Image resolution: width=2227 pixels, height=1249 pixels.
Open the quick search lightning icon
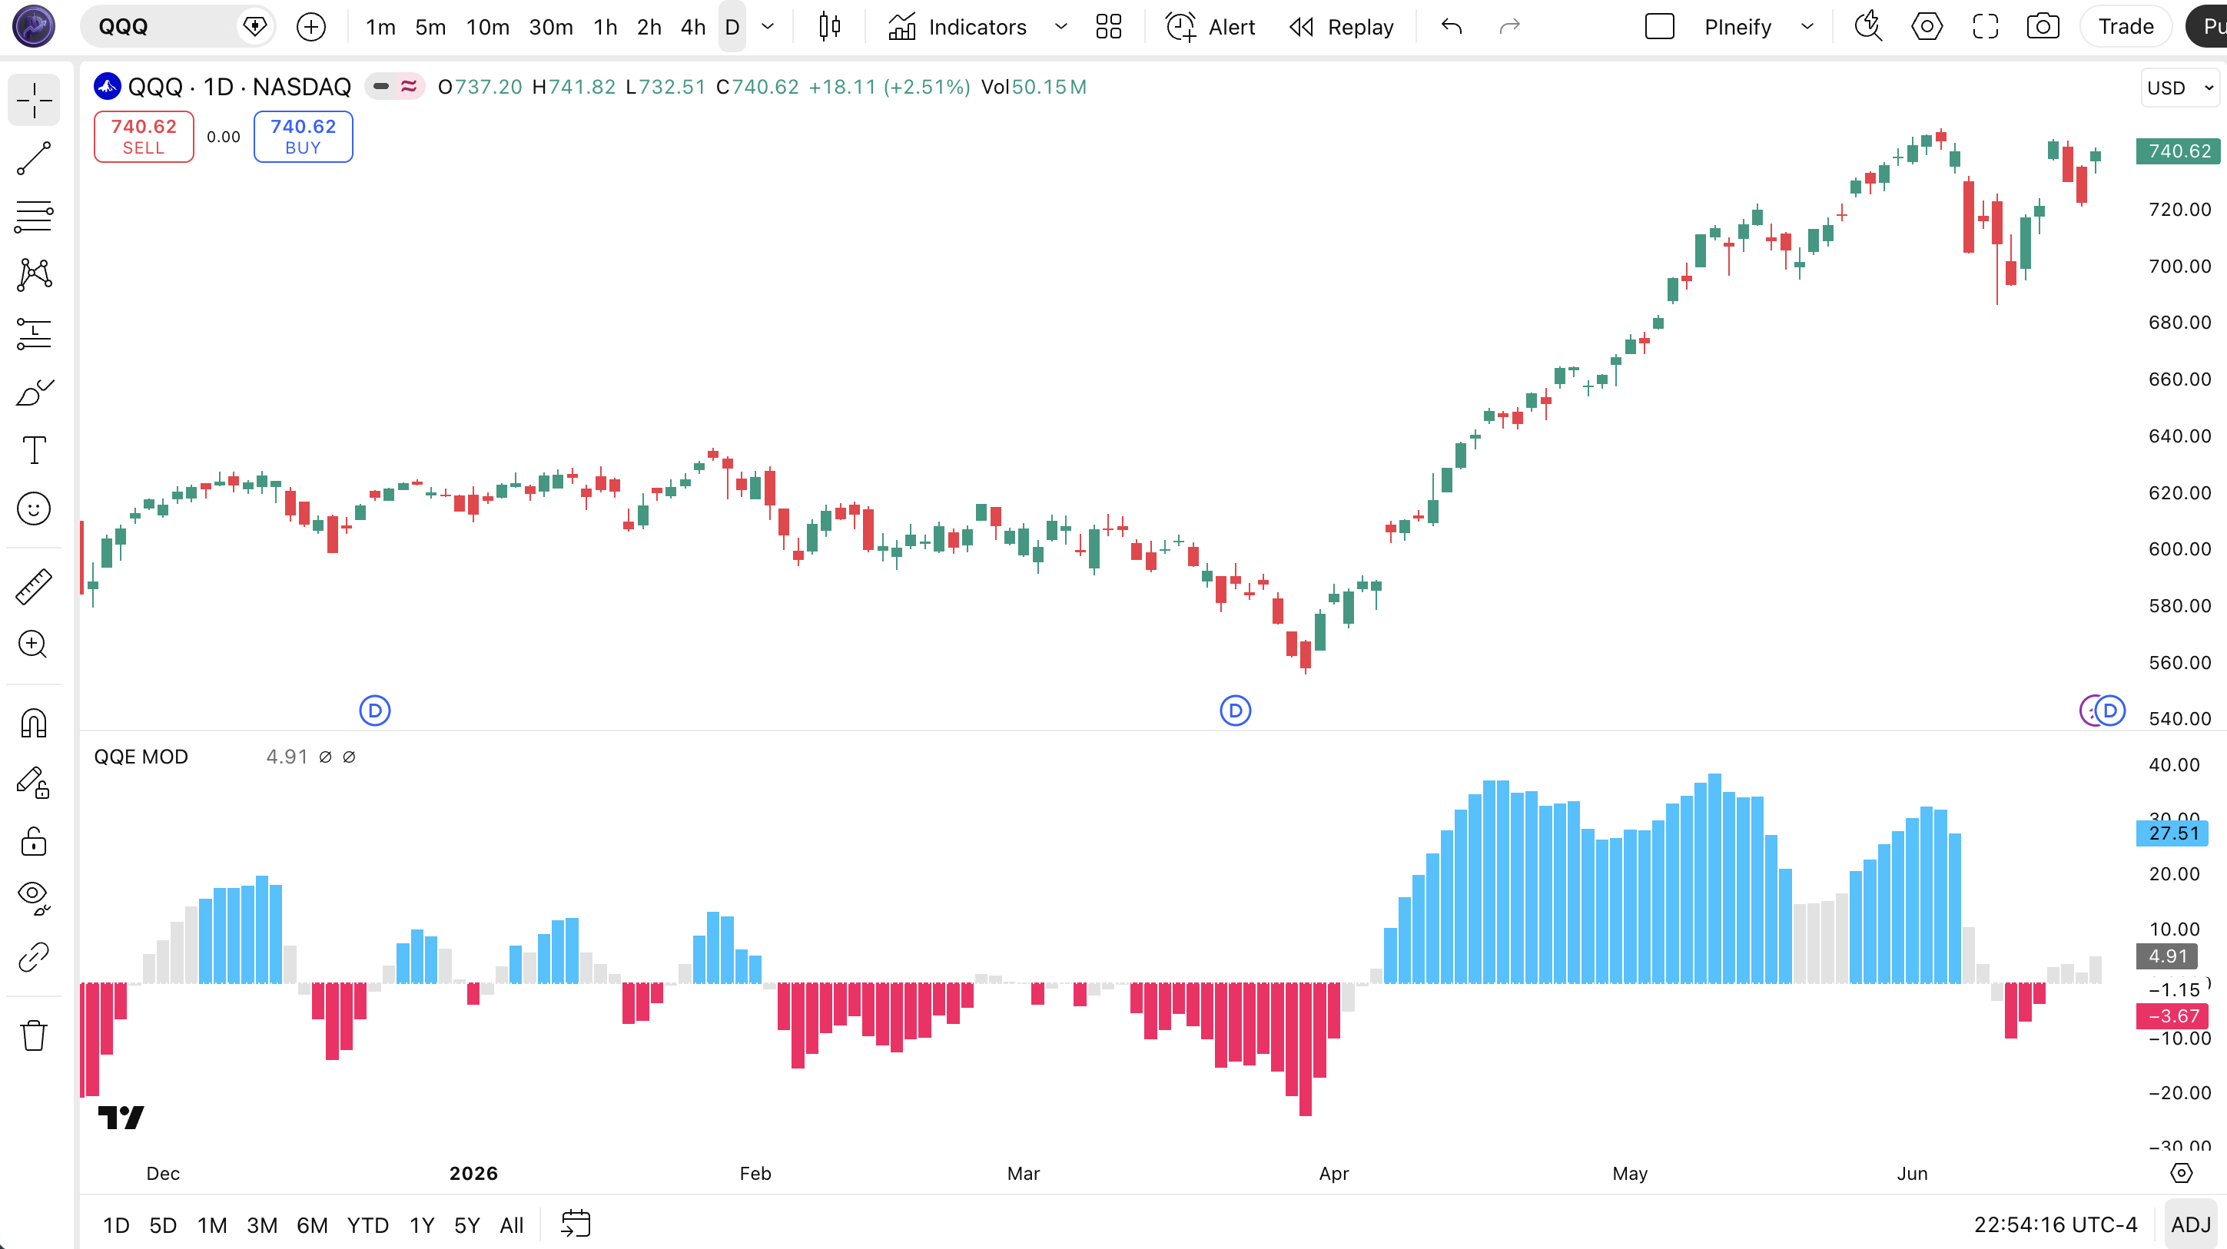pyautogui.click(x=1869, y=27)
